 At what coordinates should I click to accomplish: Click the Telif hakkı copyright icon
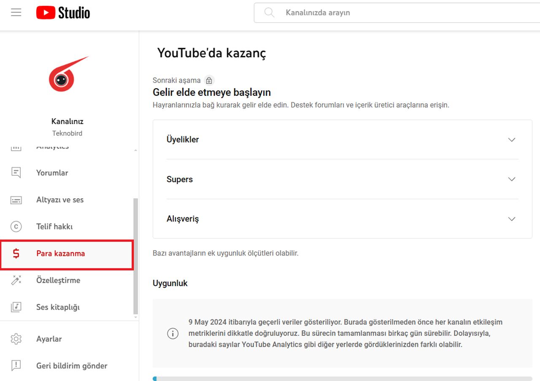click(x=16, y=227)
